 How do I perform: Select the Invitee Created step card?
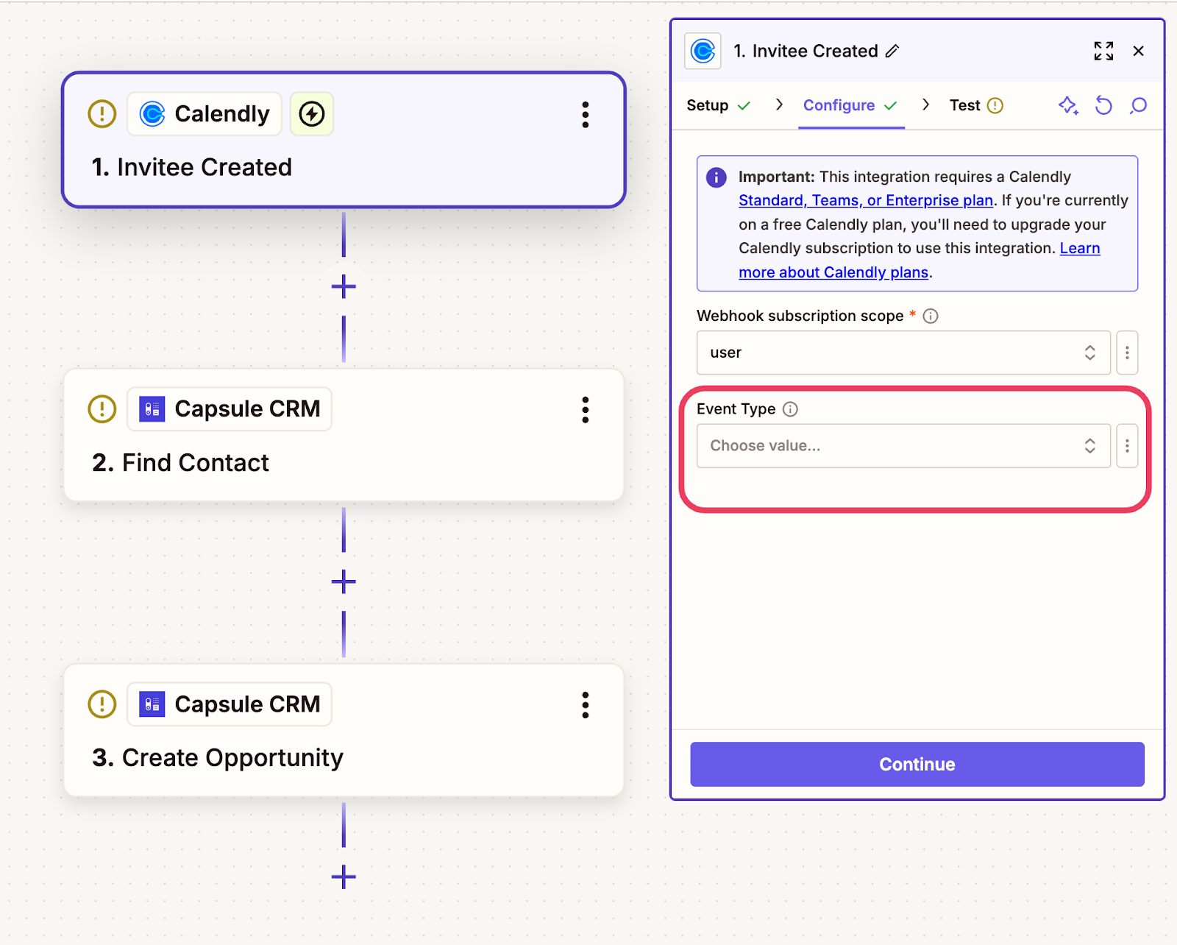344,140
